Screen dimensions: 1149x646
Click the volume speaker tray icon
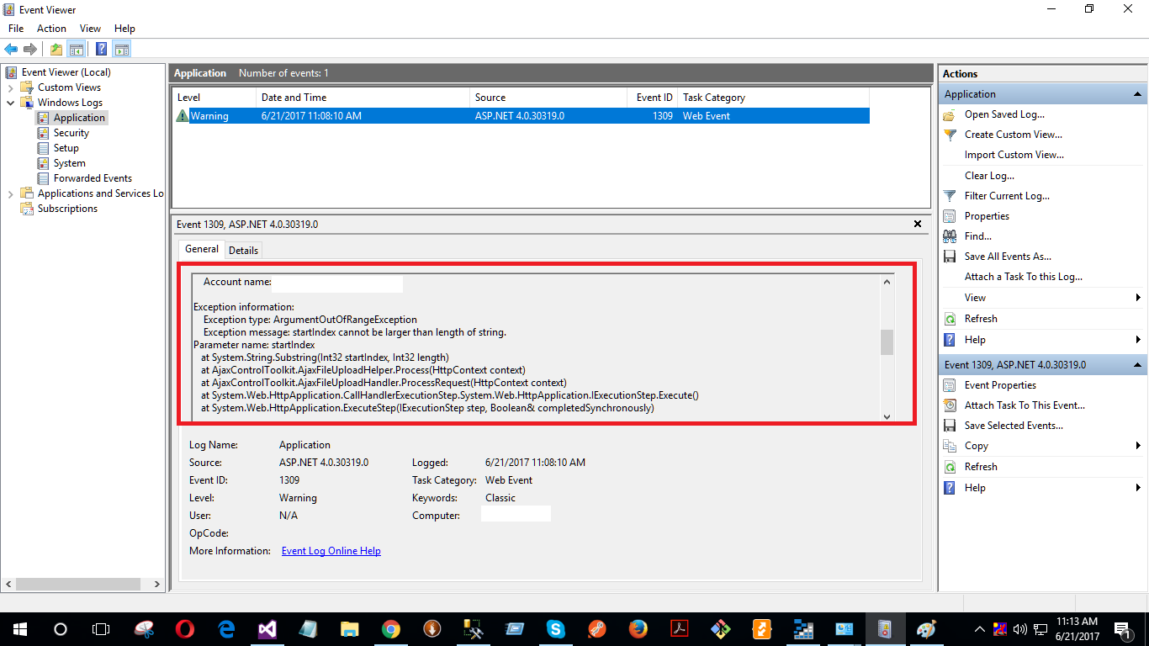1019,628
